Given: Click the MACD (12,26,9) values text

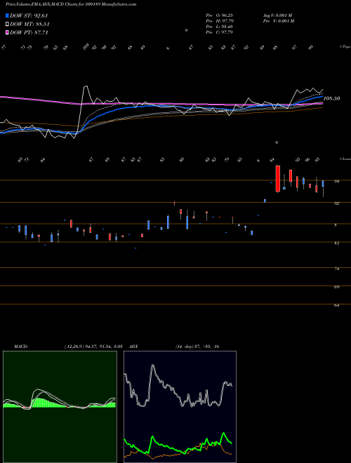Looking at the screenshot, I should (x=93, y=347).
